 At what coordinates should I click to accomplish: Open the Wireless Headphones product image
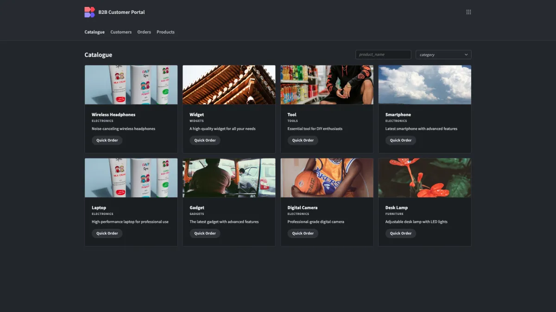131,85
